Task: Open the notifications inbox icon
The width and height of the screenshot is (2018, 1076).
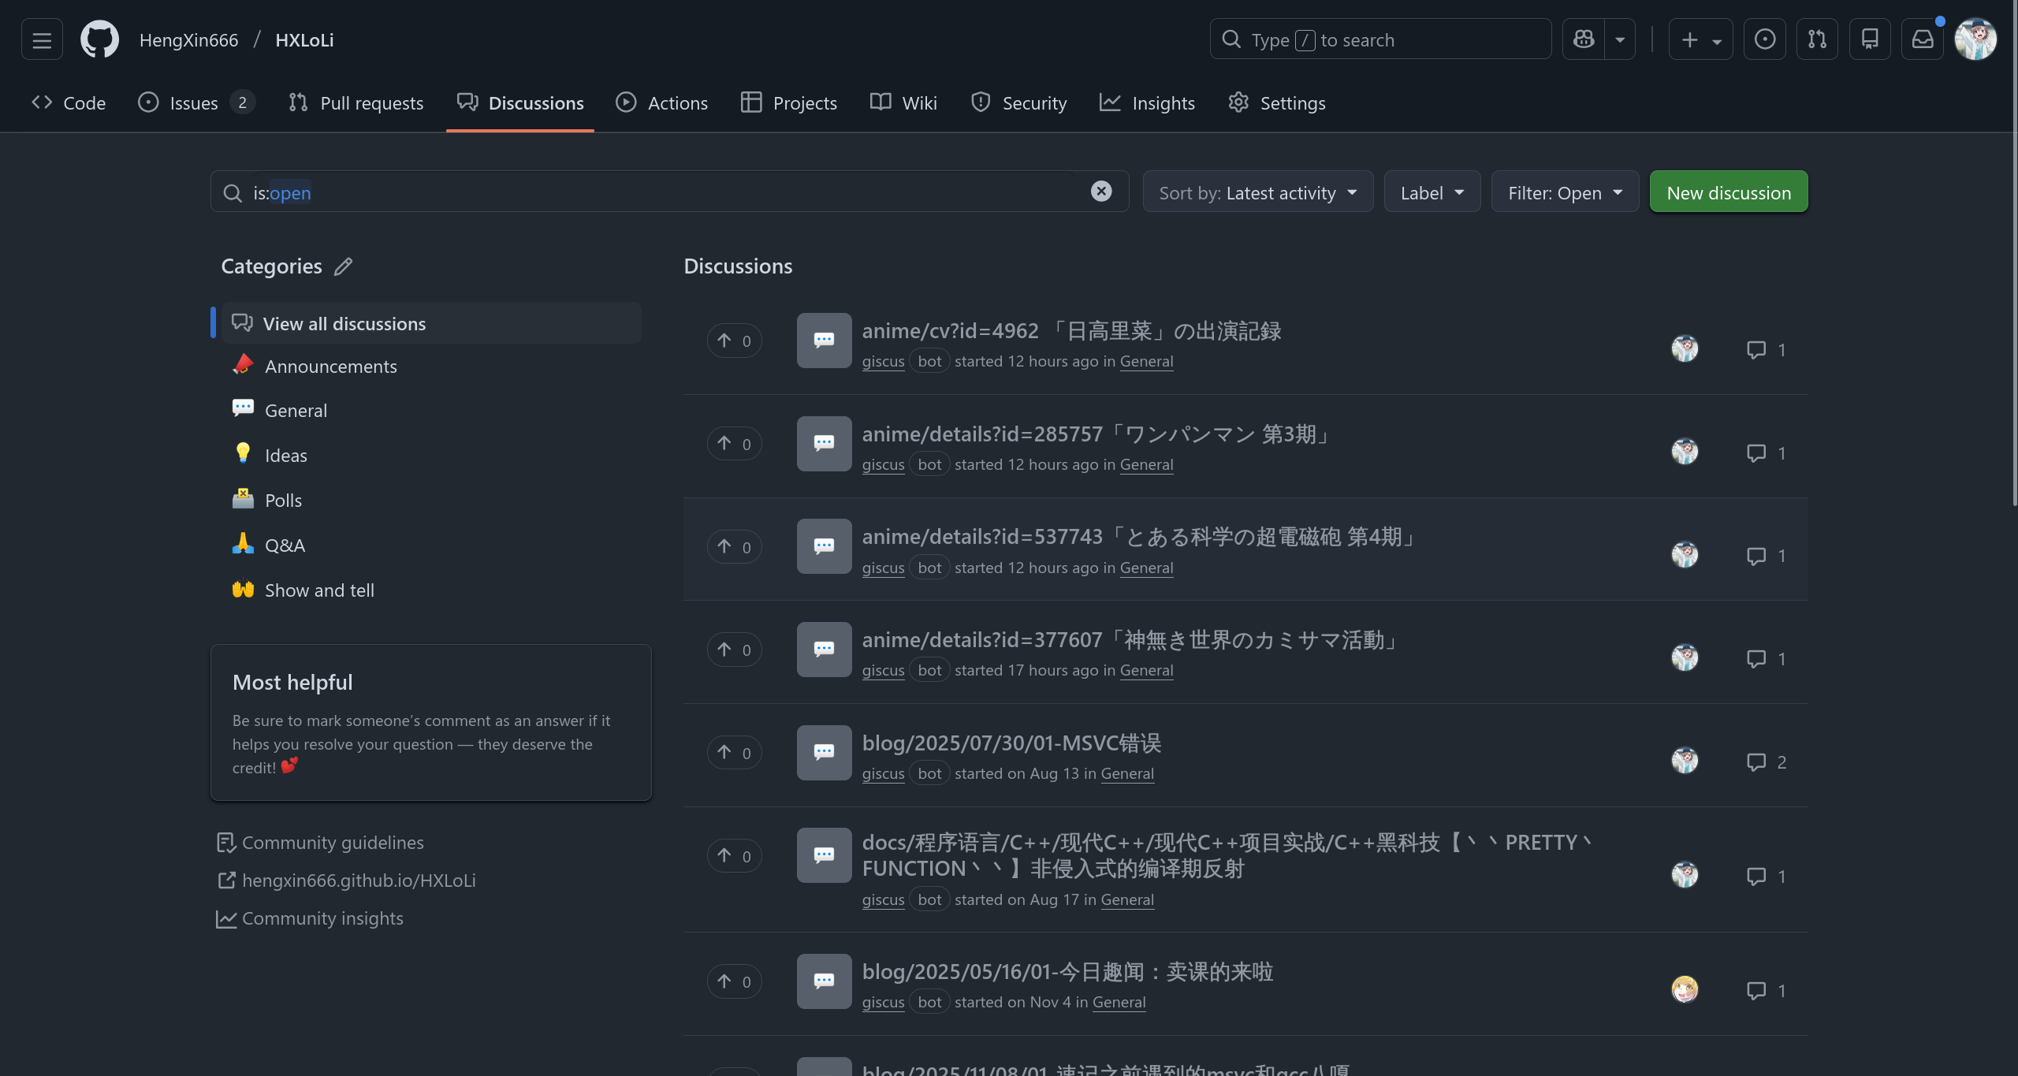Action: [x=1923, y=39]
